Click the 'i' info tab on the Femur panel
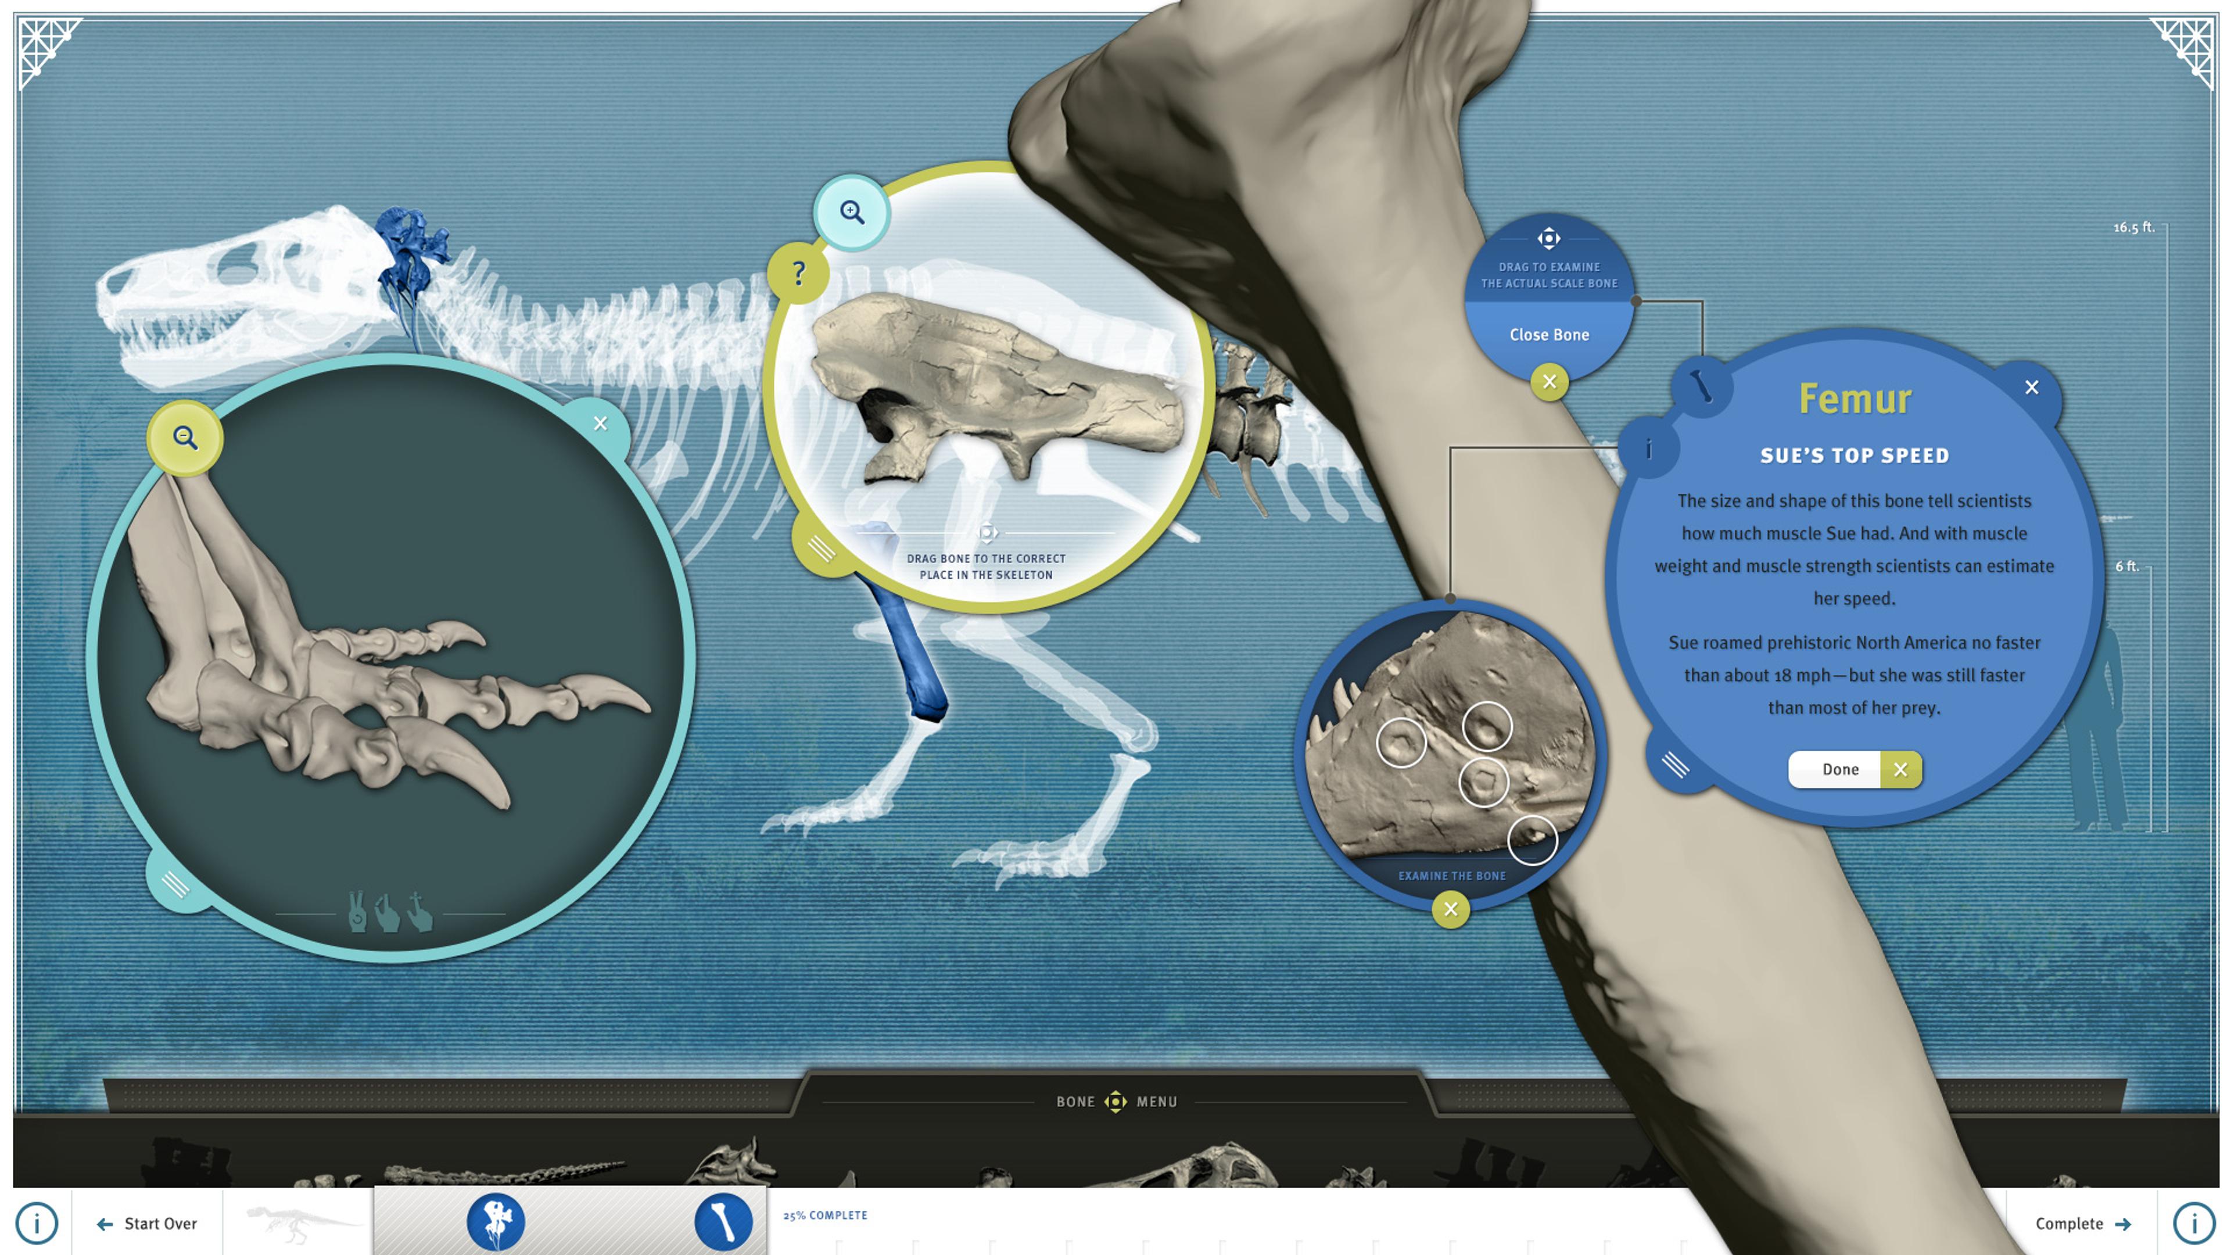 point(1648,449)
